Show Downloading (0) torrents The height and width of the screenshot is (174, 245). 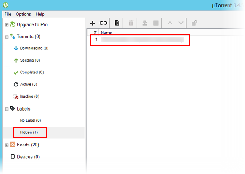(34, 48)
